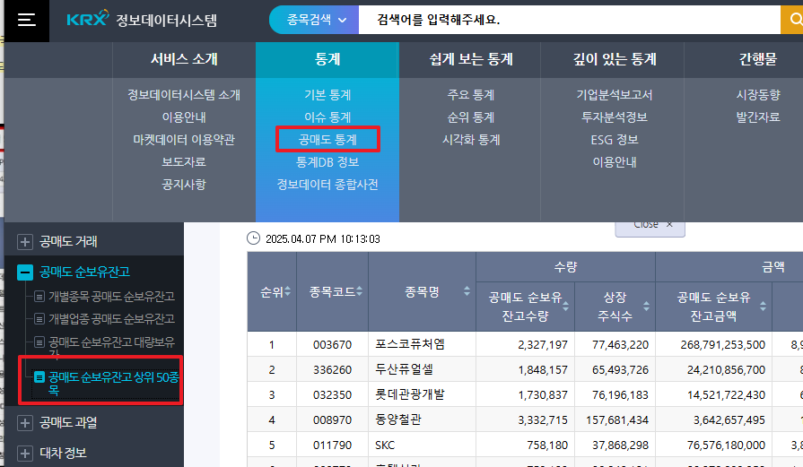803x467 pixels.
Task: Open the 쉽게 보는 통계 menu
Action: point(471,59)
